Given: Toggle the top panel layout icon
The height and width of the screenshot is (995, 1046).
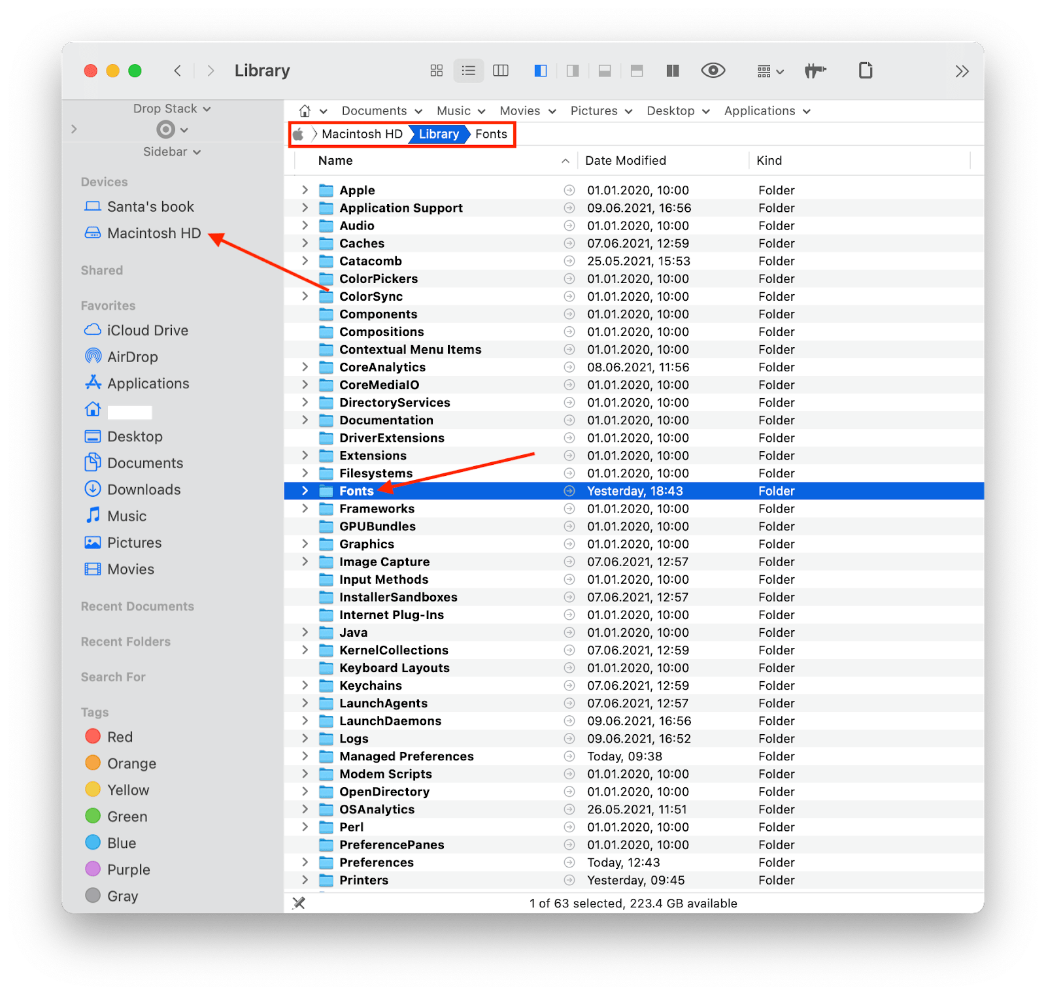Looking at the screenshot, I should pyautogui.click(x=637, y=71).
